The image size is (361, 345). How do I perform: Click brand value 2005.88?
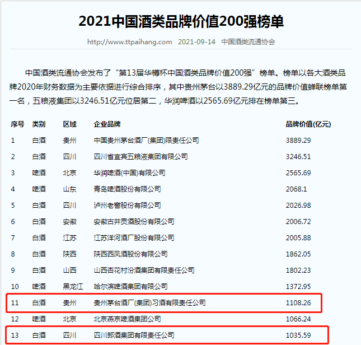pos(298,237)
